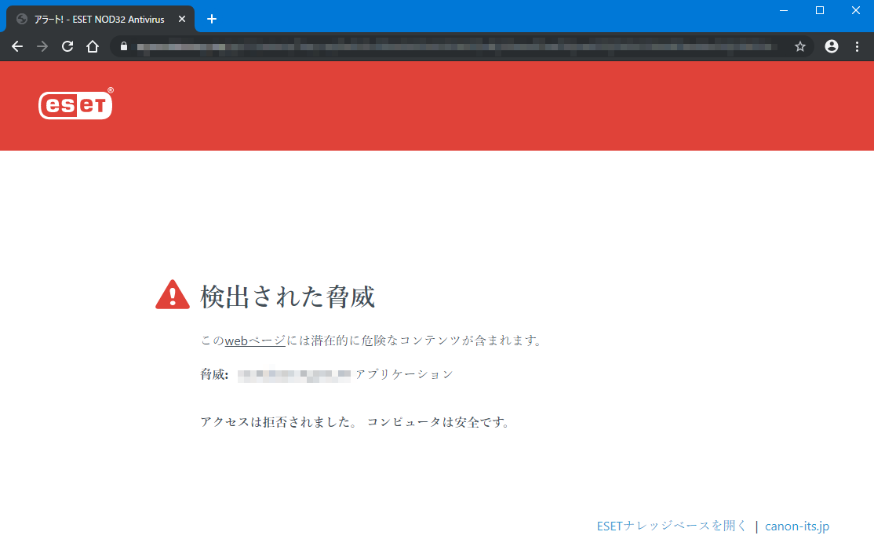Open the Chrome three-dot menu
This screenshot has height=539, width=874.
point(857,47)
